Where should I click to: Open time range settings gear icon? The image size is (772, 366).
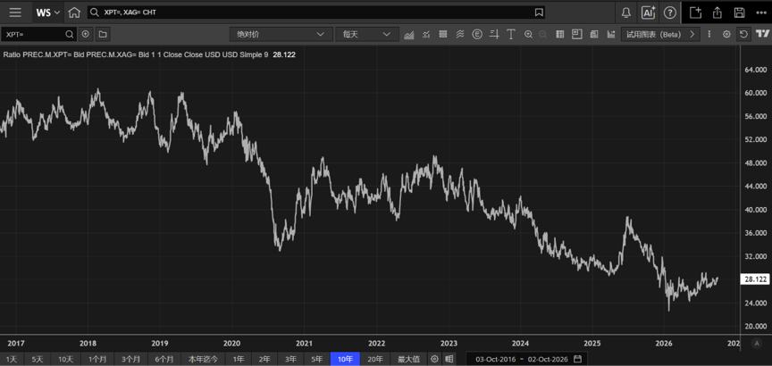(x=434, y=359)
